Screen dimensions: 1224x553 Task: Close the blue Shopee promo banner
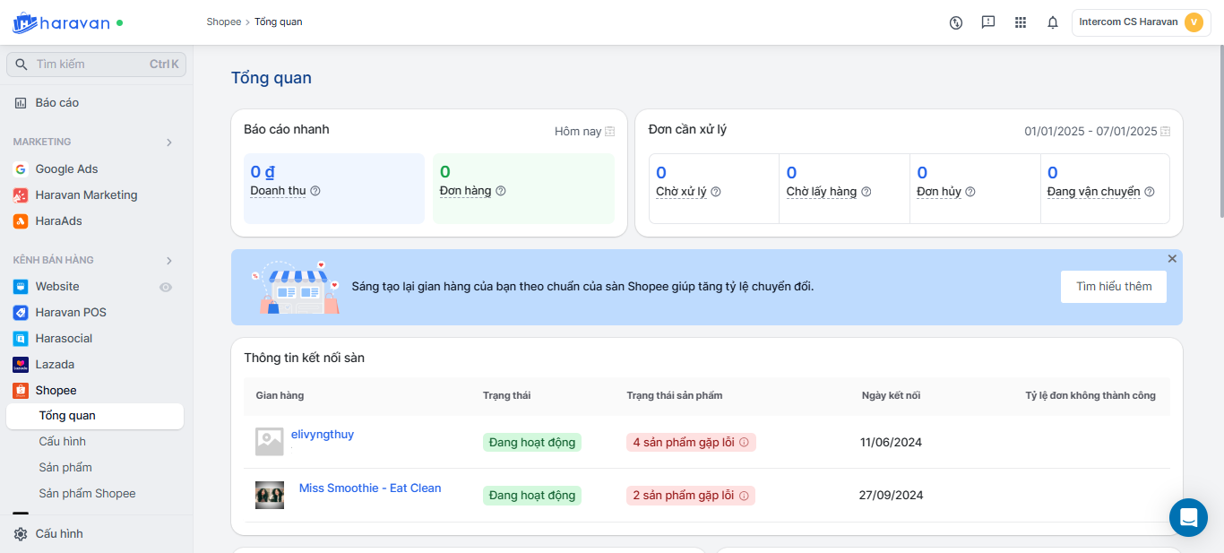1172,259
